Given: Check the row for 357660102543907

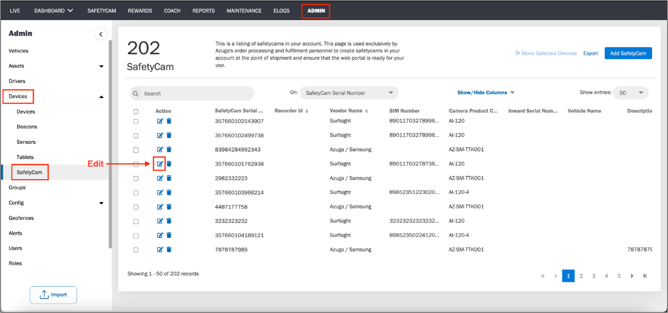Looking at the screenshot, I should point(136,121).
